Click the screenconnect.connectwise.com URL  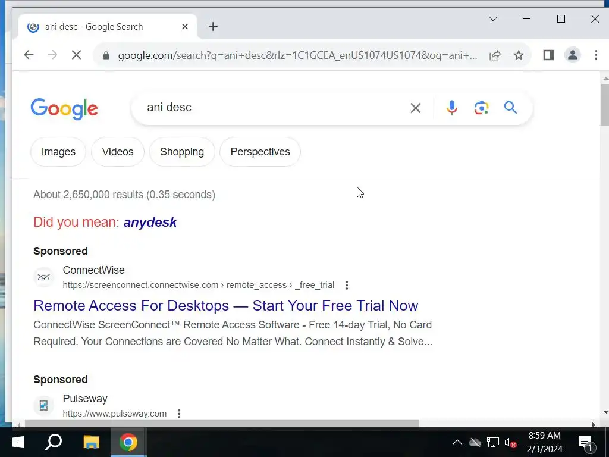[x=199, y=285]
